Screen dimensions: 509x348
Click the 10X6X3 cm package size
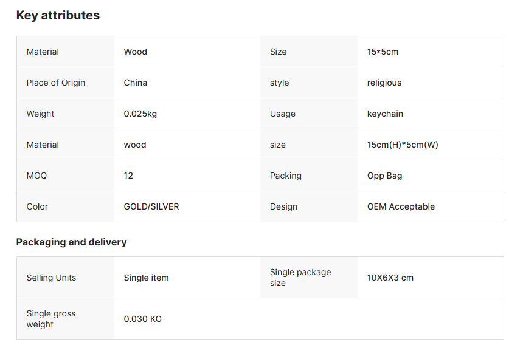tap(390, 278)
